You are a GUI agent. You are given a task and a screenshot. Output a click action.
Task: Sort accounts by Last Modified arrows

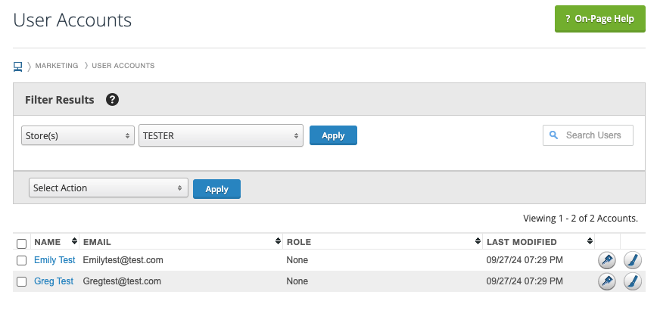point(590,242)
